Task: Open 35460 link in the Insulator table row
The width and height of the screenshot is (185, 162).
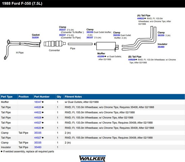Action: pyautogui.click(x=38, y=147)
